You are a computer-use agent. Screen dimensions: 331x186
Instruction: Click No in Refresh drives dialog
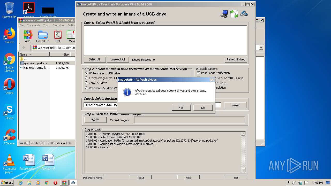tap(203, 108)
